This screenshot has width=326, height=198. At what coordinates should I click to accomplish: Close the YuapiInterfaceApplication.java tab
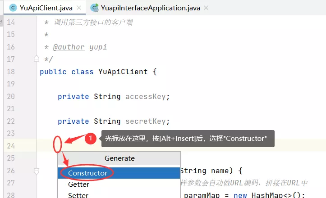pyautogui.click(x=206, y=8)
